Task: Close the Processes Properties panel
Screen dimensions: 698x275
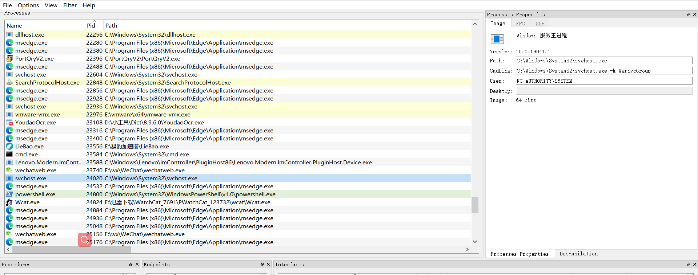Action: coord(695,15)
